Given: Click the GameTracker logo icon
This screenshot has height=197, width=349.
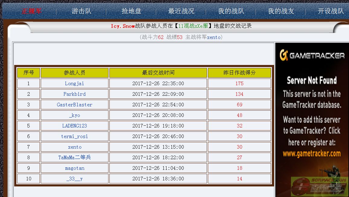Looking at the screenshot, I should coord(284,55).
